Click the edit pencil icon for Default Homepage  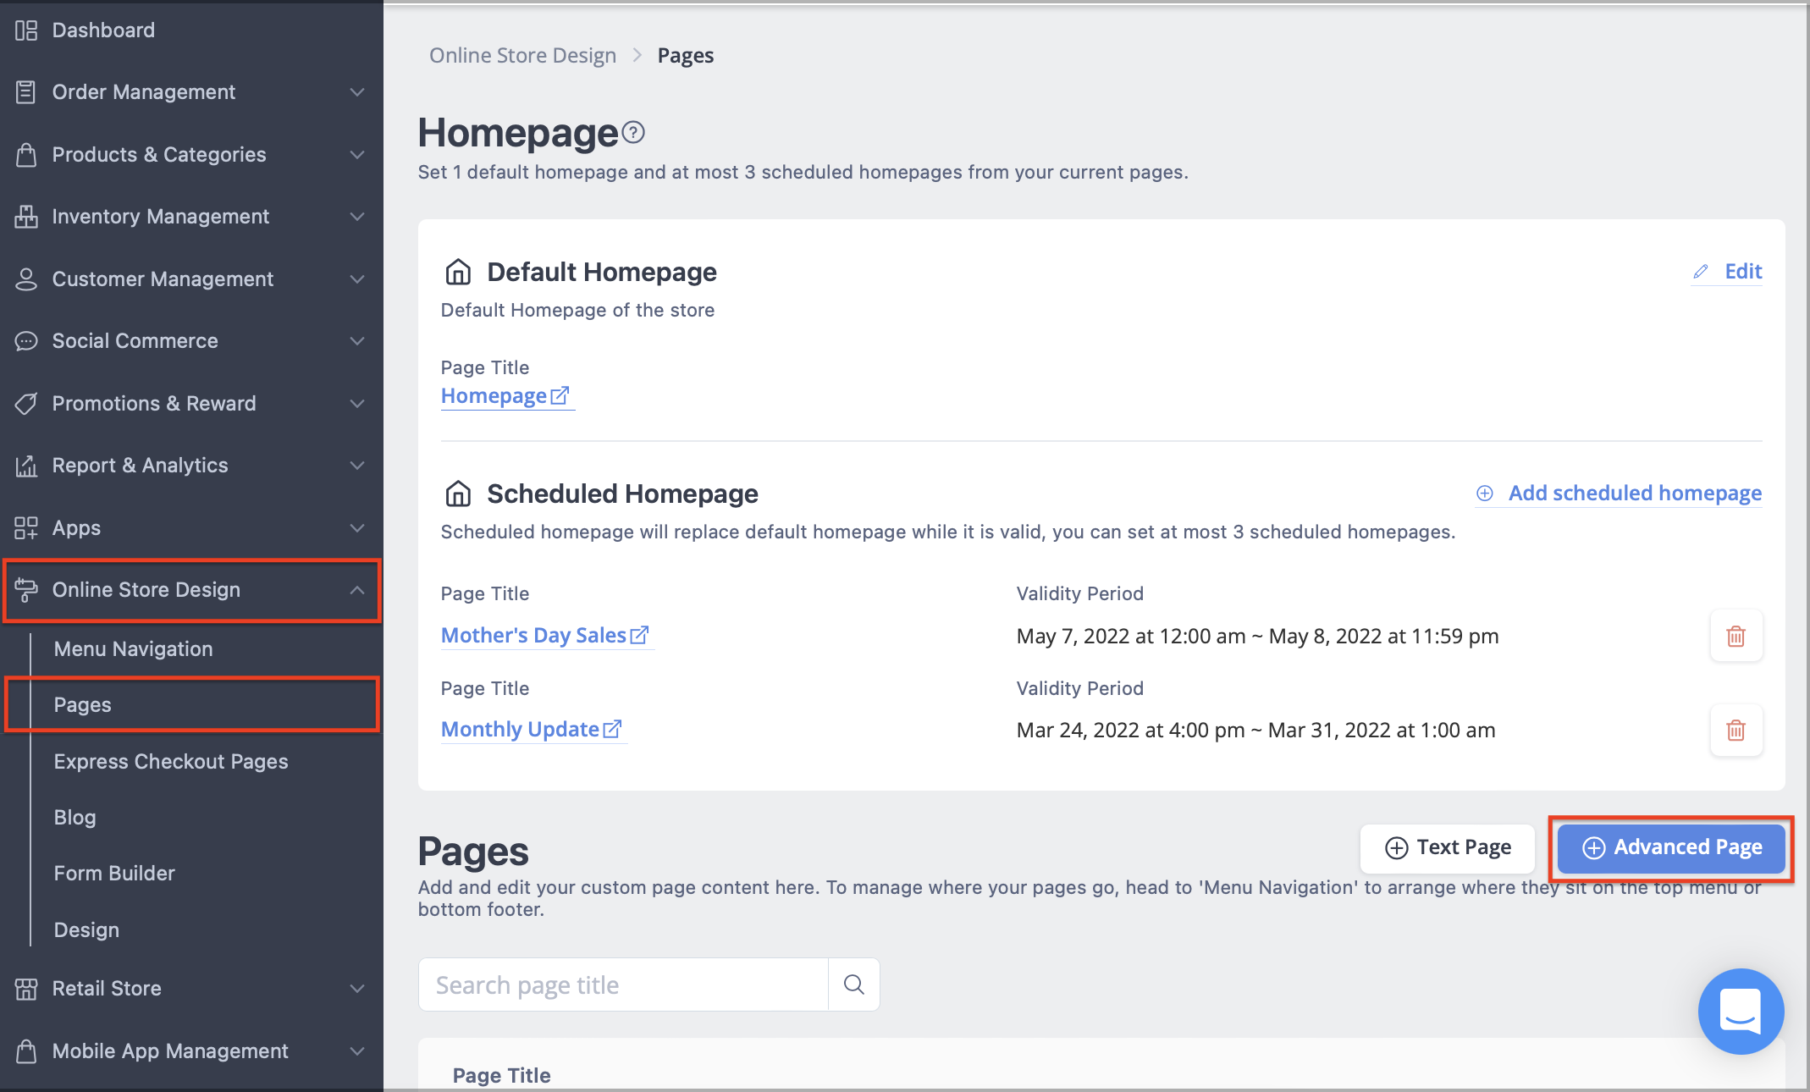[x=1702, y=271]
